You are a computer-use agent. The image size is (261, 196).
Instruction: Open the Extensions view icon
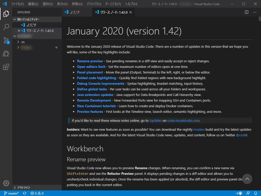[6, 67]
